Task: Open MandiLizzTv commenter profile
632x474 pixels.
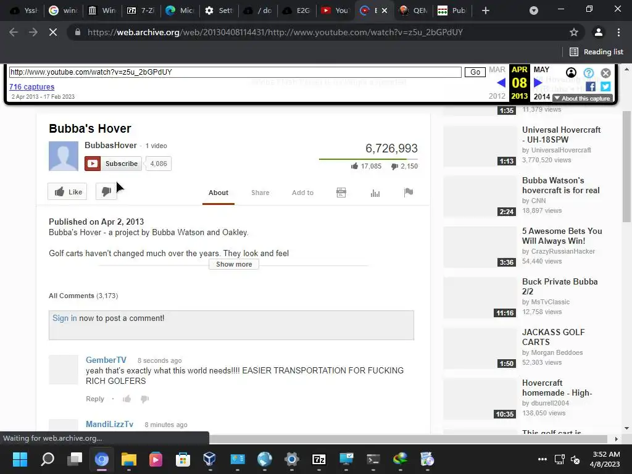Action: point(110,424)
